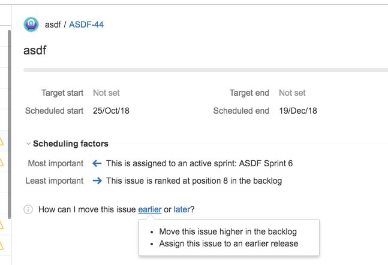Image resolution: width=388 pixels, height=265 pixels.
Task: Click the Target start 'Not set' value
Action: (x=106, y=93)
